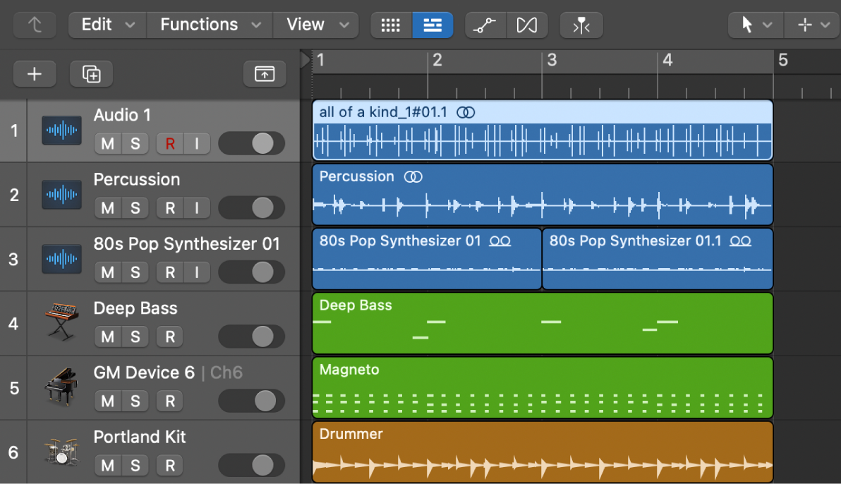This screenshot has width=841, height=484.
Task: Click loop icon on Percussion region
Action: [413, 176]
